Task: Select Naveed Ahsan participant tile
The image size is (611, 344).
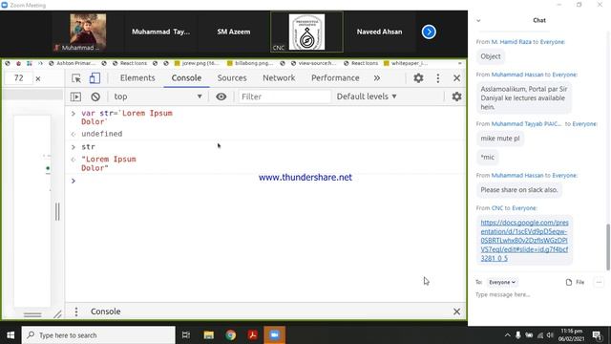Action: (x=379, y=32)
